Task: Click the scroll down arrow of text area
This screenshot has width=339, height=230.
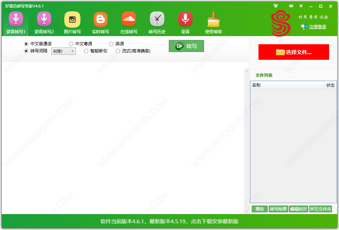Action: [x=247, y=211]
